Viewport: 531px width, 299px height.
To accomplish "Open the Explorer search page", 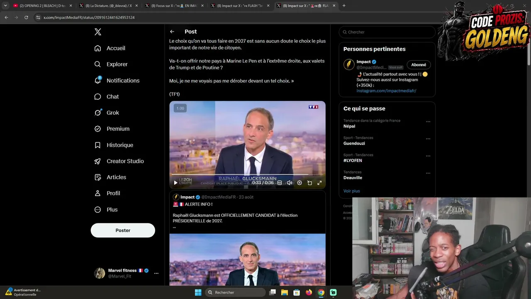I will (x=111, y=64).
